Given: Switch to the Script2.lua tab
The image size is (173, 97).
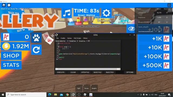Looking at the screenshot, I should point(72,41).
